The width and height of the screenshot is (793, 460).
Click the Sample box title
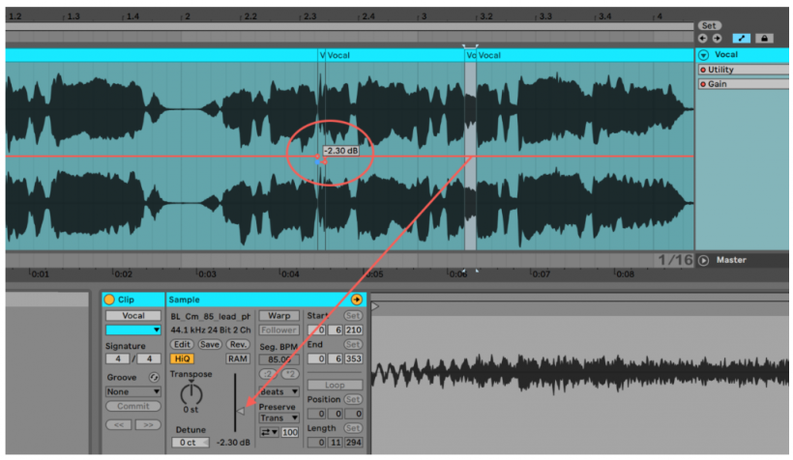184,300
